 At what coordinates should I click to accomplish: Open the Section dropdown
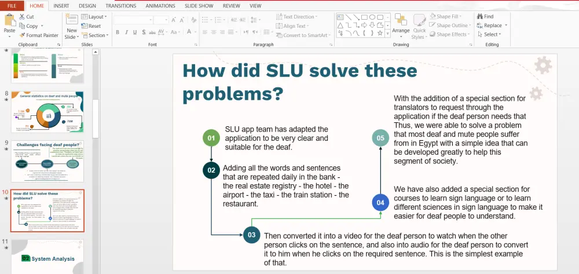coord(94,35)
